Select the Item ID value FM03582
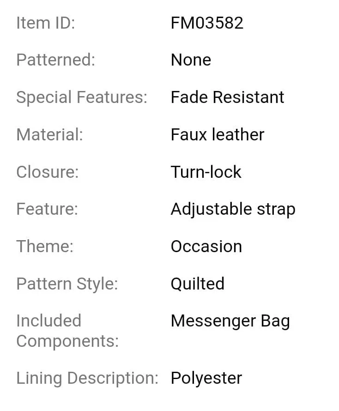 tap(207, 23)
